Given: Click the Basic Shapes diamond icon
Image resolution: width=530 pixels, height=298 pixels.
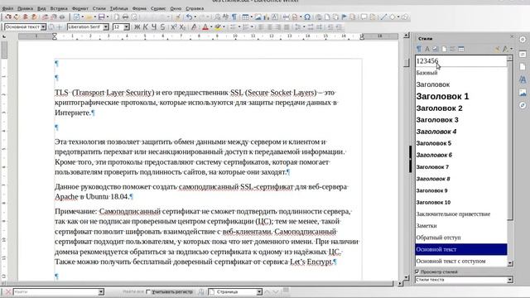Looking at the screenshot, I should coord(392,17).
